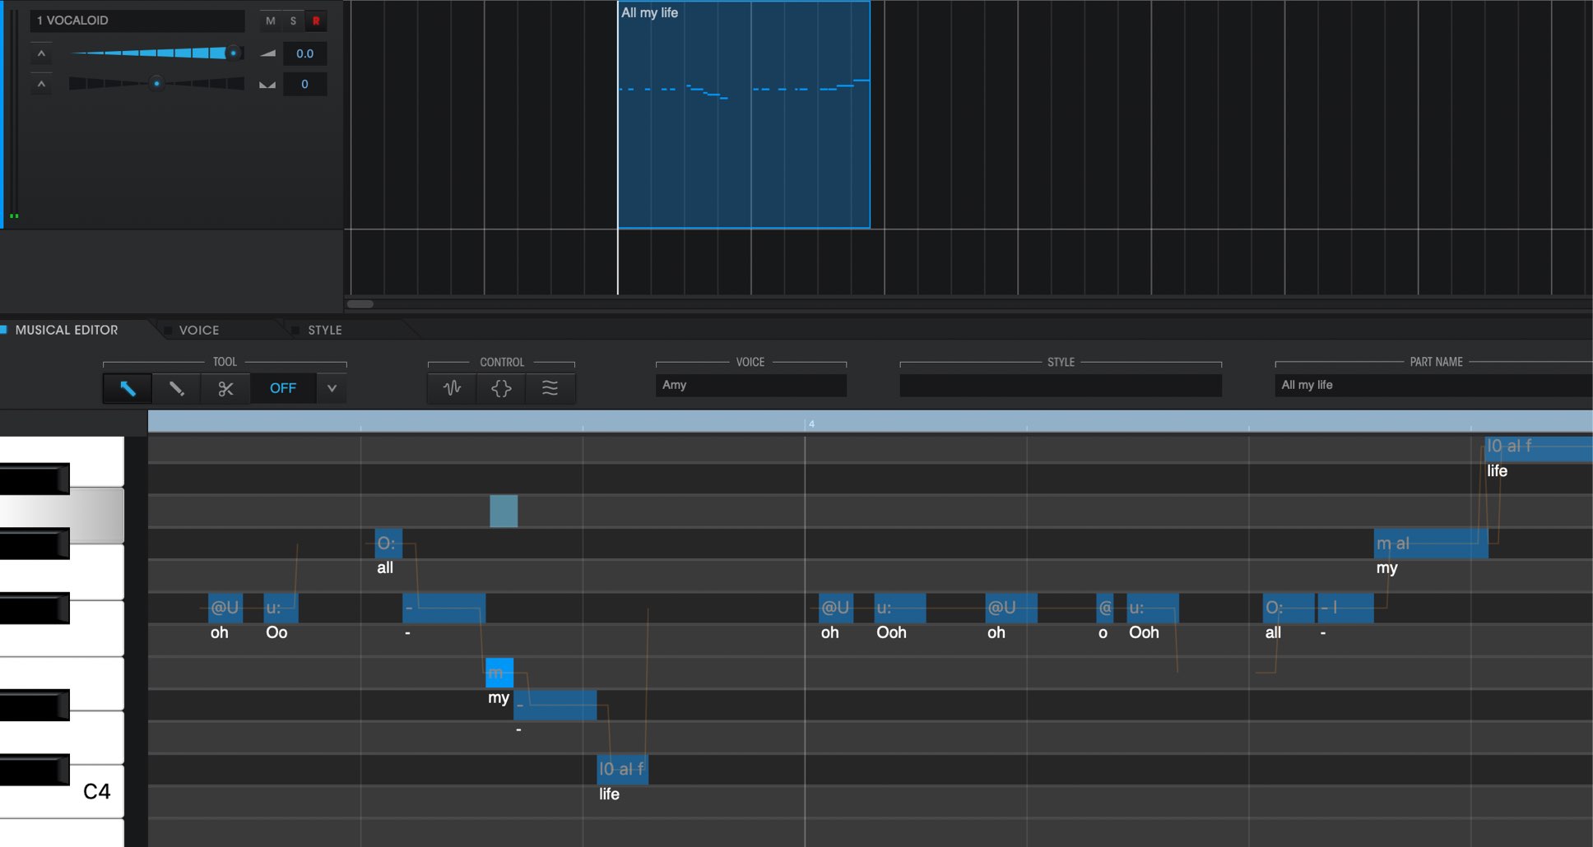
Task: Select the arrow pointer tool
Action: [x=128, y=388]
